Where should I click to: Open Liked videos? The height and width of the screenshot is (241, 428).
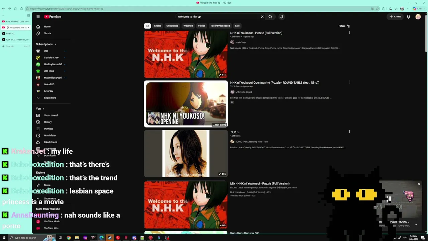[50, 142]
